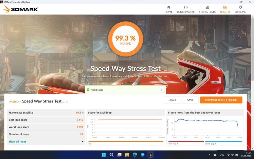This screenshot has height=159, width=254.
Task: Click the scrollbar up arrow
Action: tap(252, 16)
